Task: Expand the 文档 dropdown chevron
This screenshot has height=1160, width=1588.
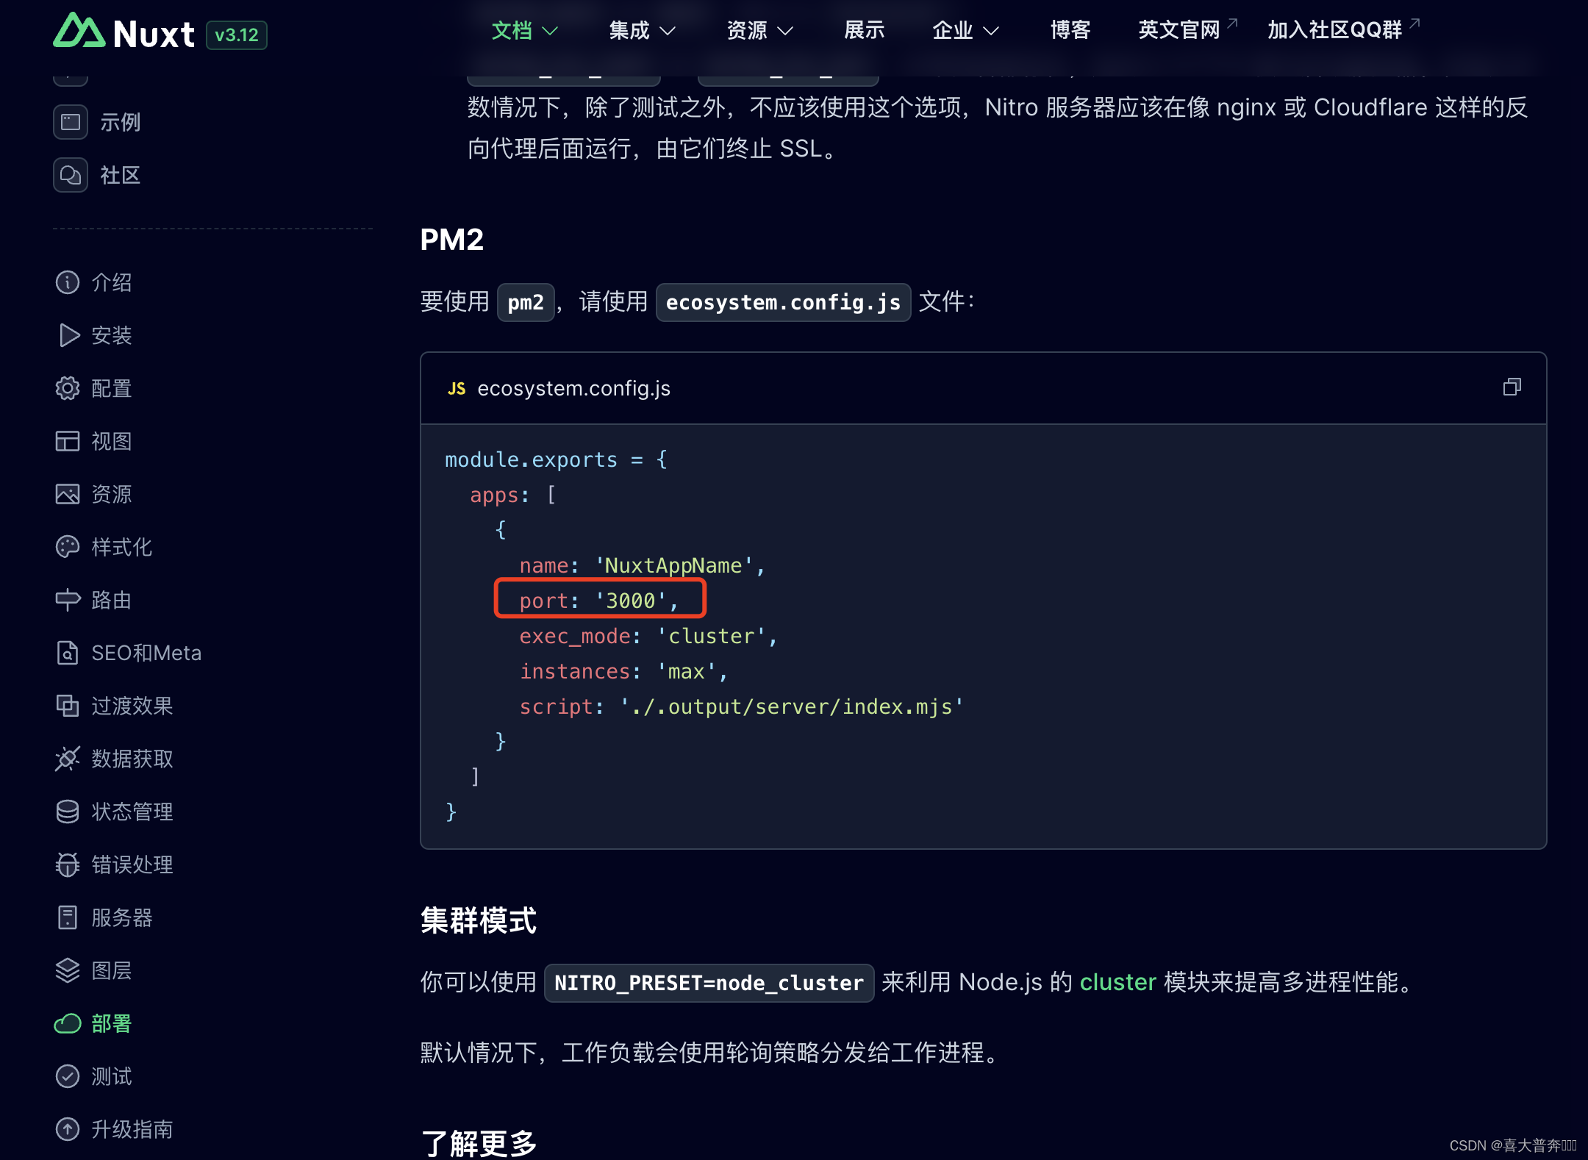Action: (550, 31)
